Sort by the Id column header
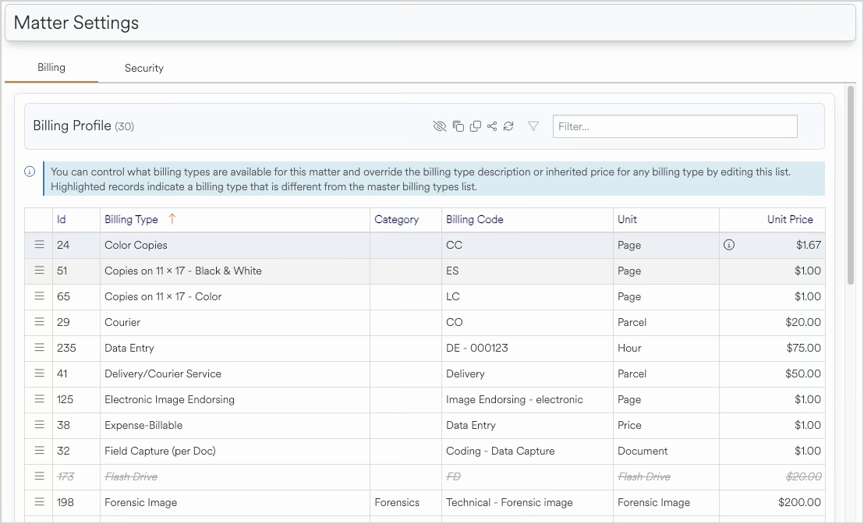Screen dimensions: 864x524 pyautogui.click(x=61, y=219)
